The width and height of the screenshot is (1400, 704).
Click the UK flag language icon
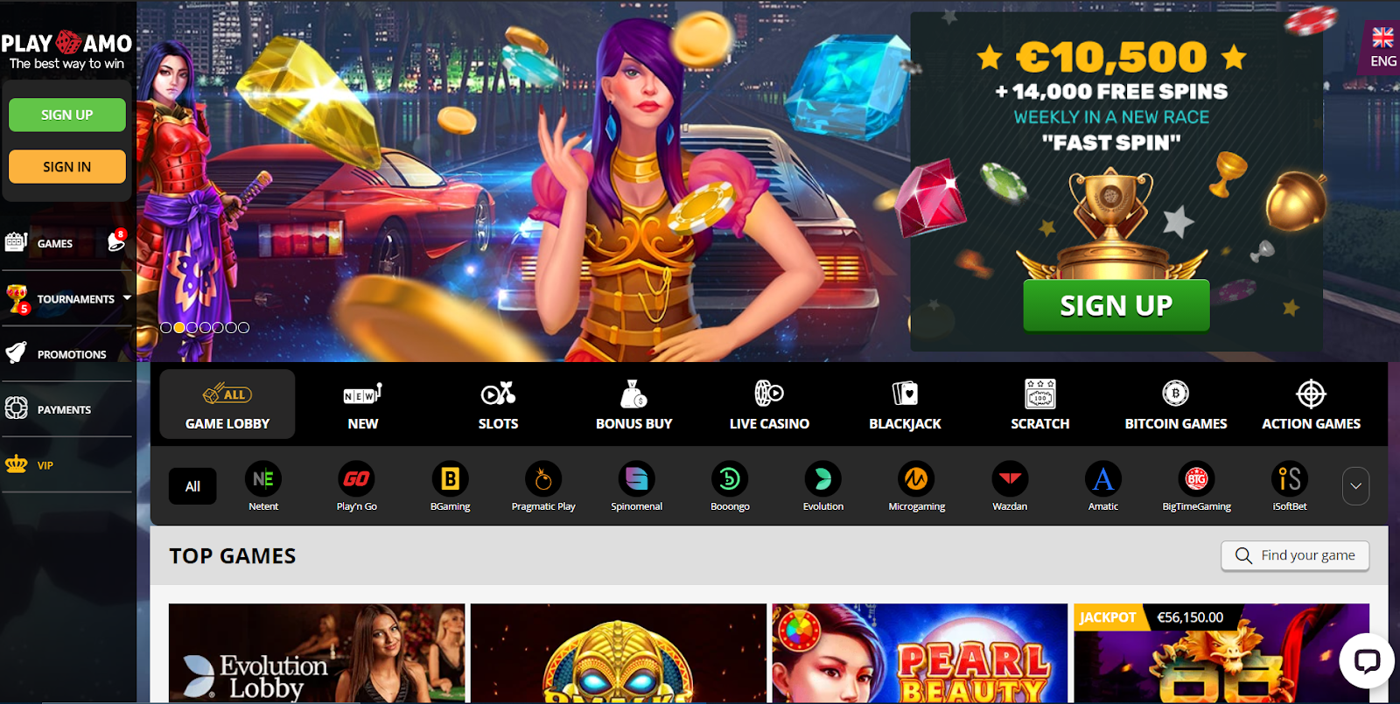tap(1383, 37)
